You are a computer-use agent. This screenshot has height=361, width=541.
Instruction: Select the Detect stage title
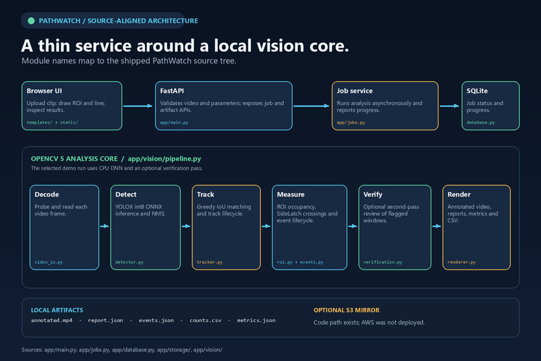(x=126, y=194)
